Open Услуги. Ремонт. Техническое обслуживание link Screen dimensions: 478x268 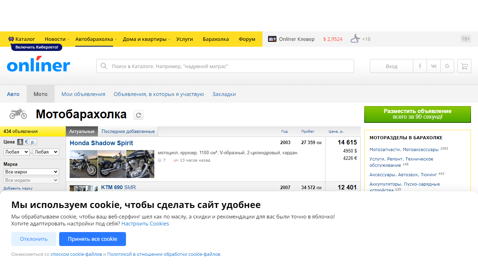click(x=401, y=162)
